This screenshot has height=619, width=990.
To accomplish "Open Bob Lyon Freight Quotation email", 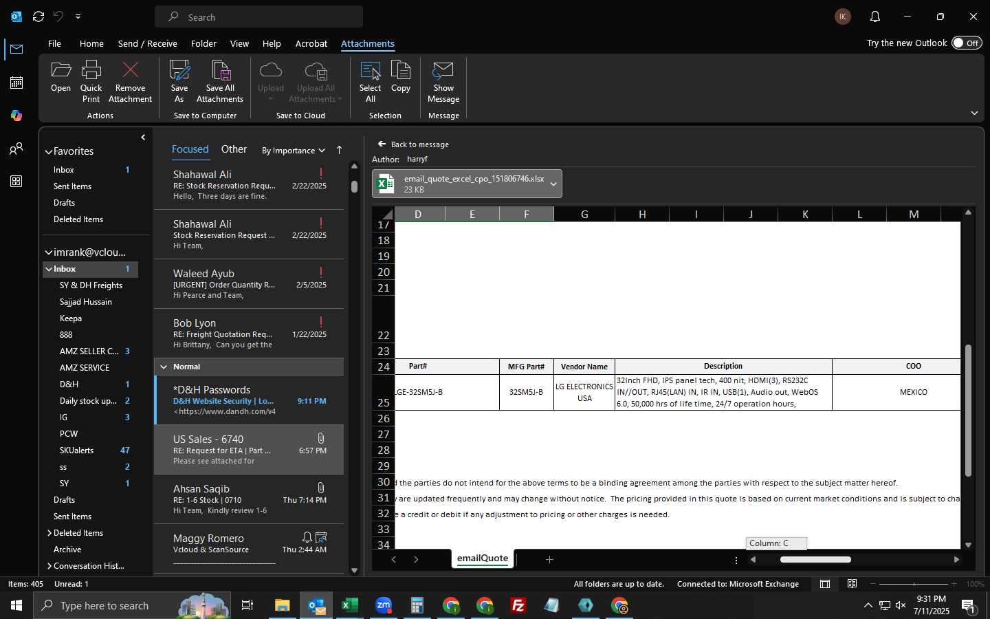I will click(249, 334).
